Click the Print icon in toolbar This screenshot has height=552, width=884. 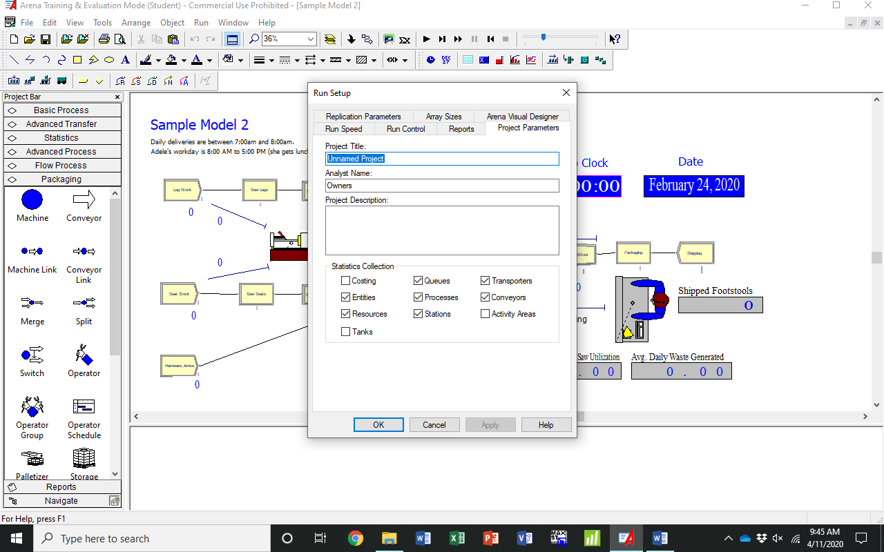104,39
